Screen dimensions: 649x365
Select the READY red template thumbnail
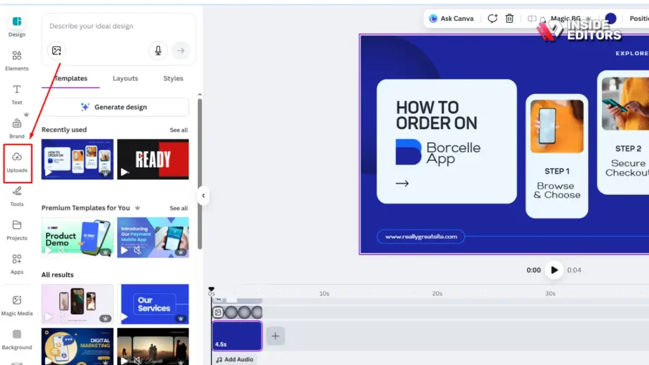(x=153, y=159)
